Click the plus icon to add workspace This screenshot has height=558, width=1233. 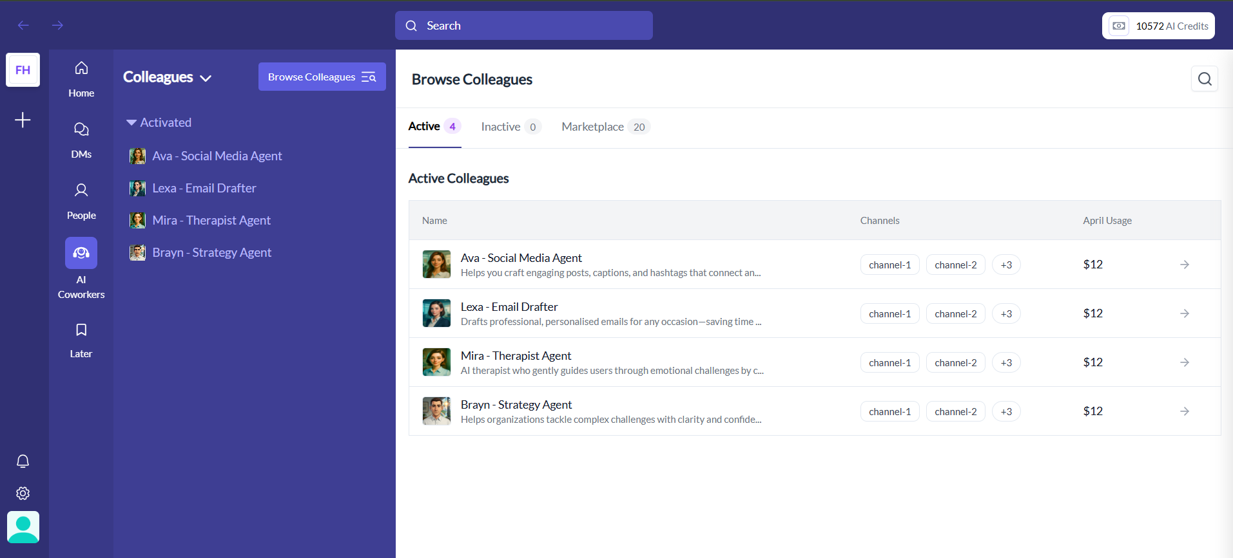click(x=23, y=120)
